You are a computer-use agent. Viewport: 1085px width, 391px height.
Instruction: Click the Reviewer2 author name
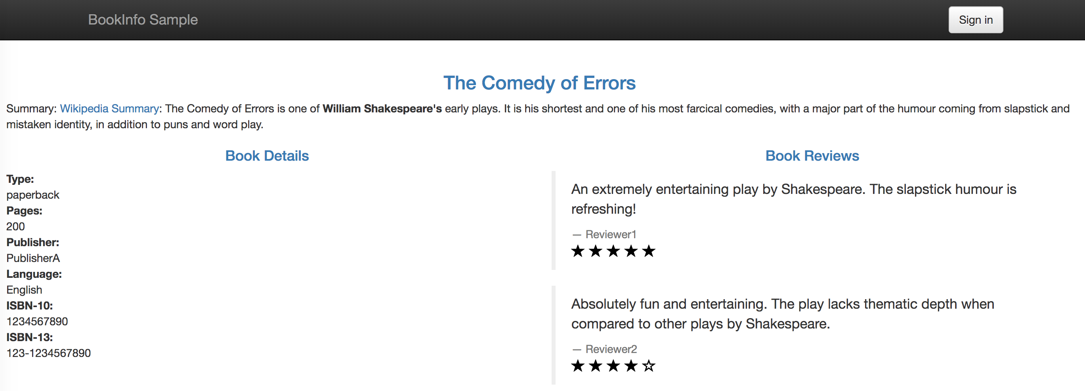pyautogui.click(x=611, y=349)
